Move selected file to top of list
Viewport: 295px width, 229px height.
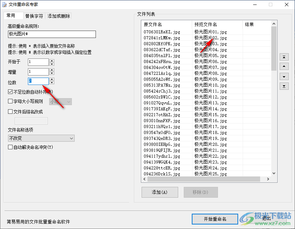(x=284, y=57)
